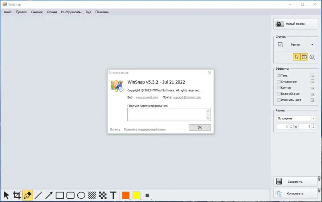The image size is (322, 202).
Task: Click the camera icon for new snapshot
Action: [x=279, y=24]
